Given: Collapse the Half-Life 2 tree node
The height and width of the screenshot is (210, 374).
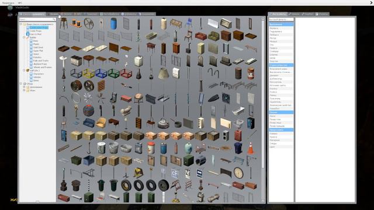Looking at the screenshot, I should tap(24, 71).
